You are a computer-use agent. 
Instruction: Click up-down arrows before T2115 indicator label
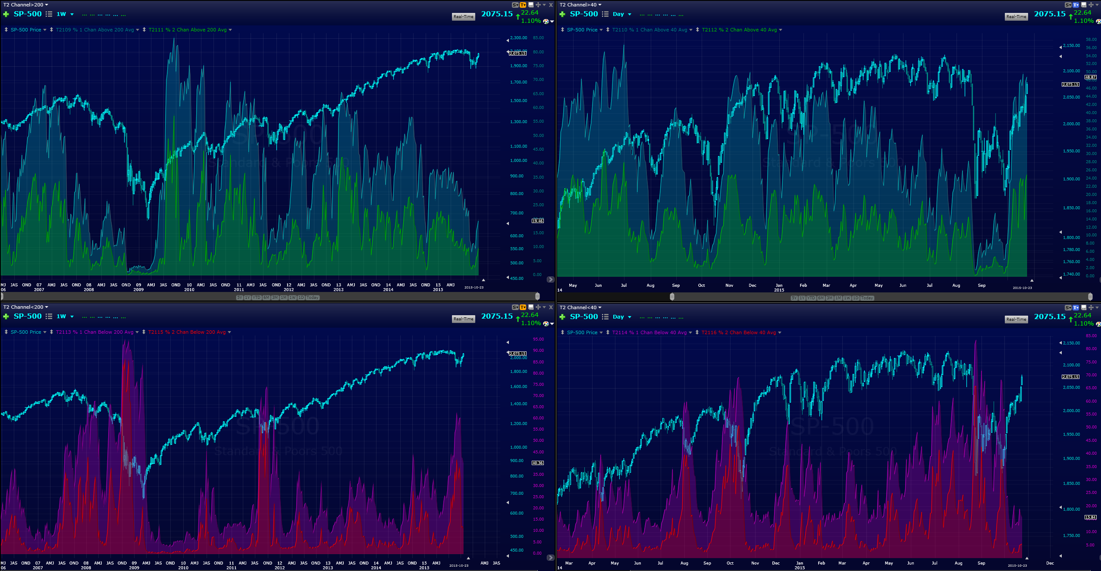(144, 332)
